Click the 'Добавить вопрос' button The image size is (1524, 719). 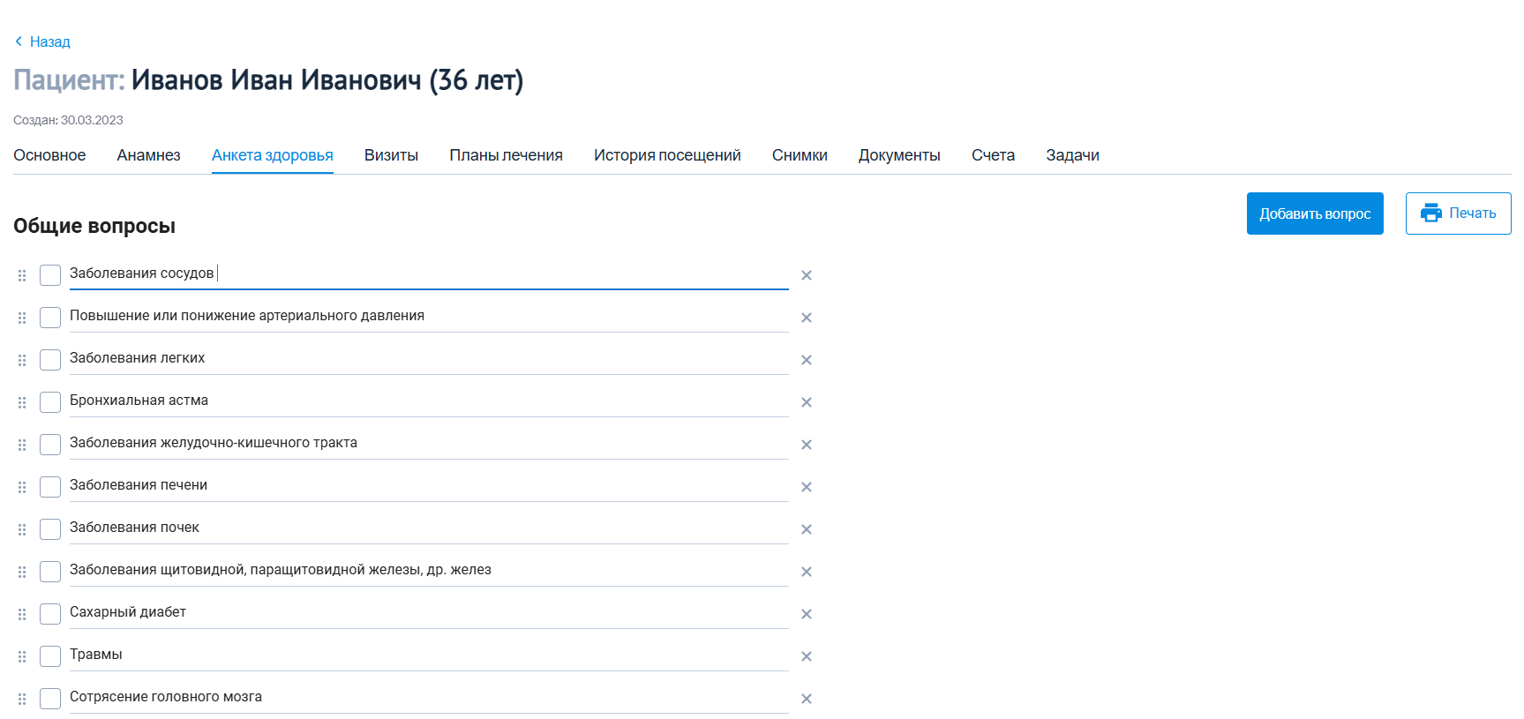(x=1315, y=213)
